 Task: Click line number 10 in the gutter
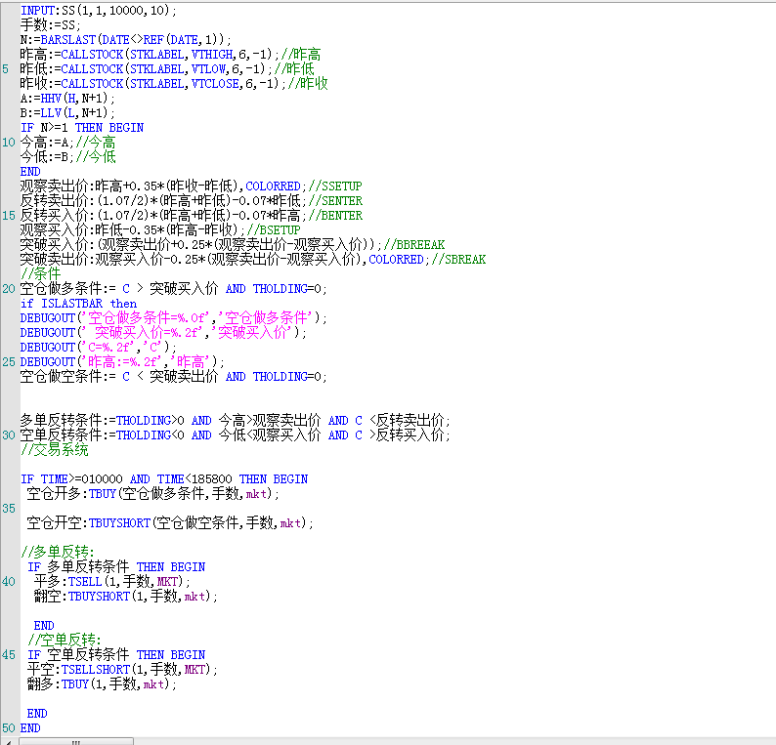click(x=9, y=143)
